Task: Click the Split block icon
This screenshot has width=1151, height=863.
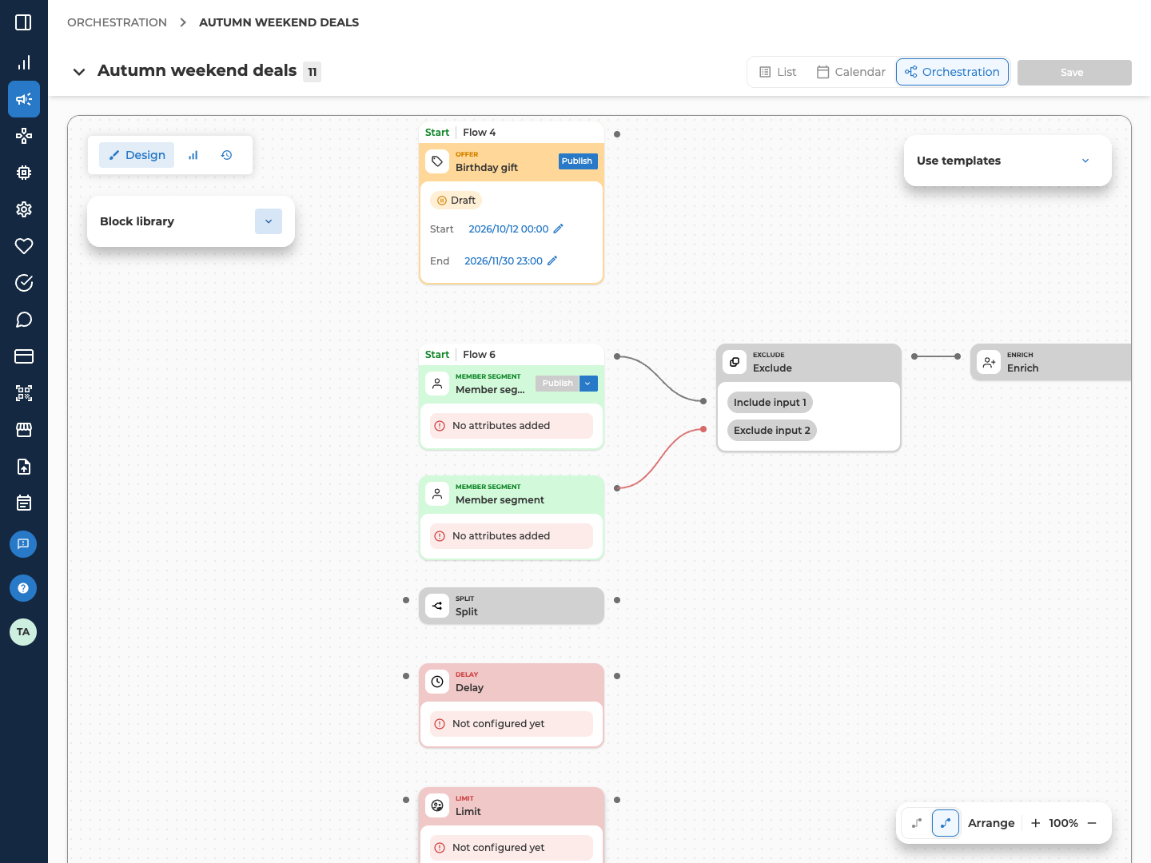Action: coord(437,606)
